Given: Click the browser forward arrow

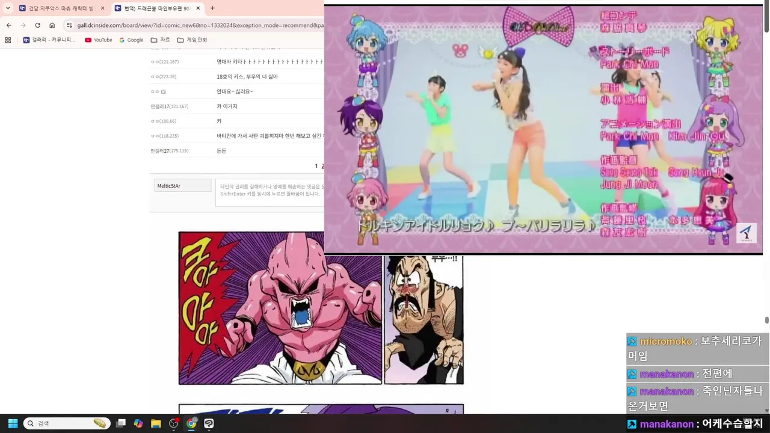Looking at the screenshot, I should [x=23, y=25].
